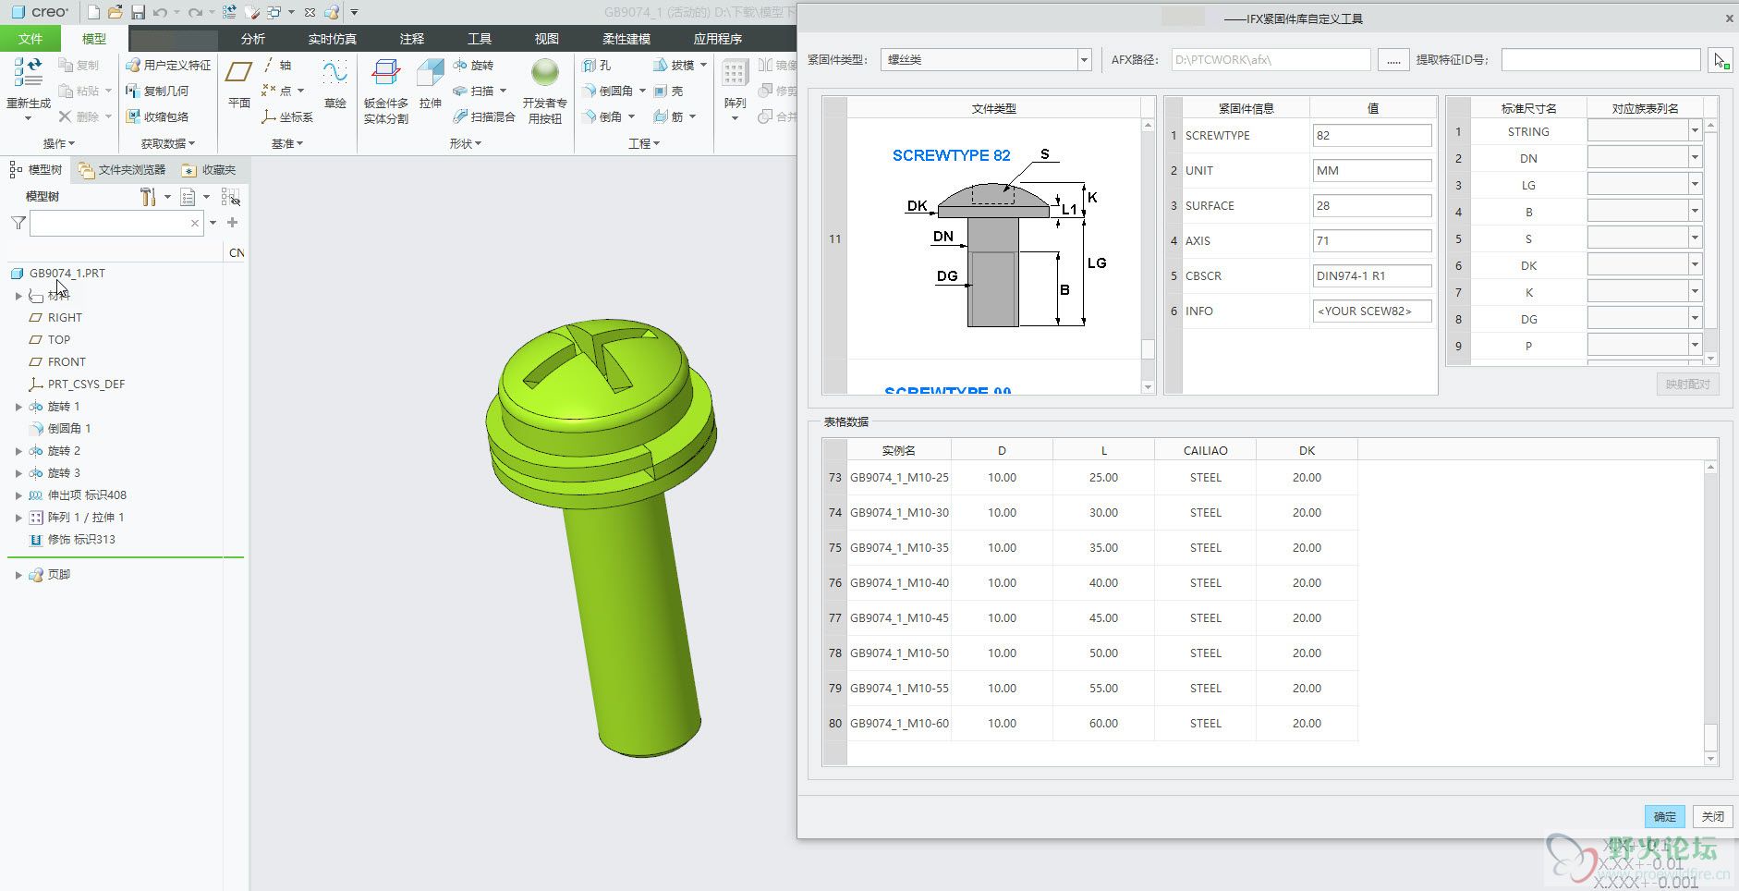Click the Pattern (阵列) tool
This screenshot has width=1739, height=891.
pyautogui.click(x=736, y=83)
